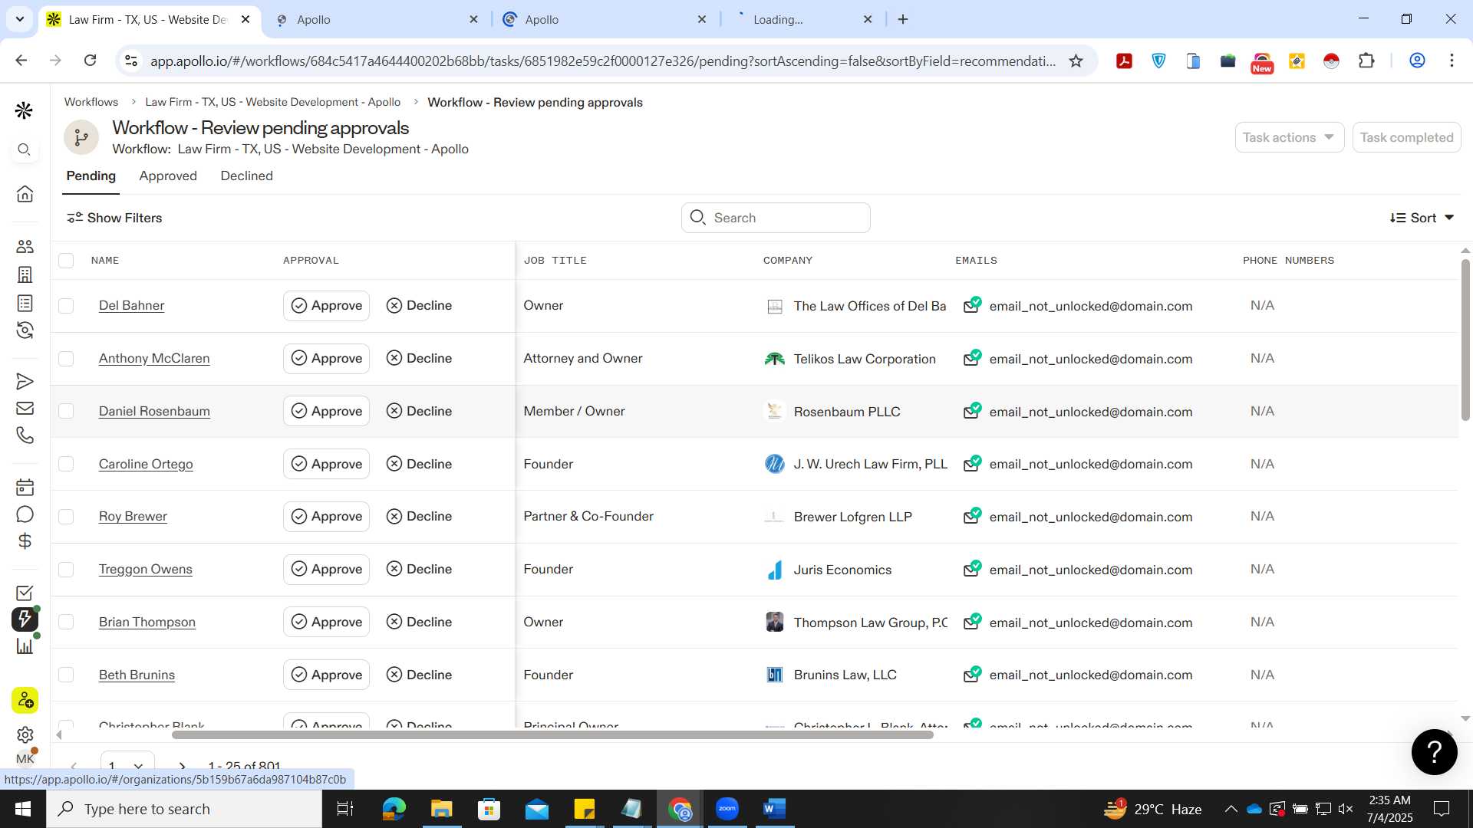Open Zoom from the Windows taskbar
Screen dimensions: 1473x828
tap(727, 809)
